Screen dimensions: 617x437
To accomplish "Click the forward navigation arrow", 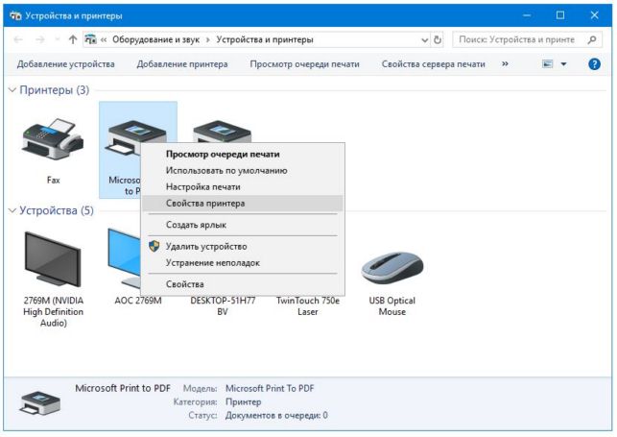I will point(40,39).
